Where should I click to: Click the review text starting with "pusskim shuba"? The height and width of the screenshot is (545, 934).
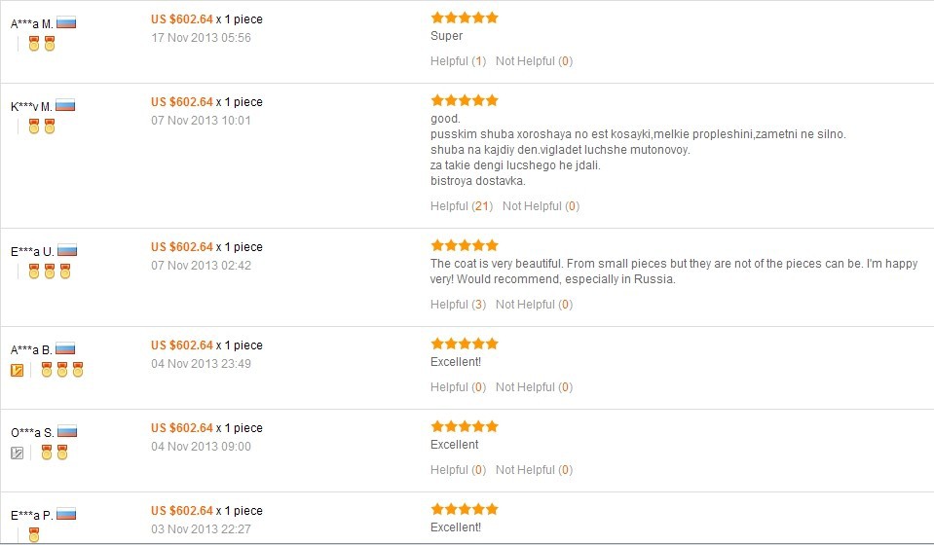coord(638,134)
